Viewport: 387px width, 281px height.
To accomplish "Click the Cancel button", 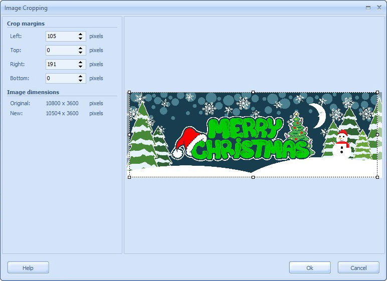I will coord(358,267).
